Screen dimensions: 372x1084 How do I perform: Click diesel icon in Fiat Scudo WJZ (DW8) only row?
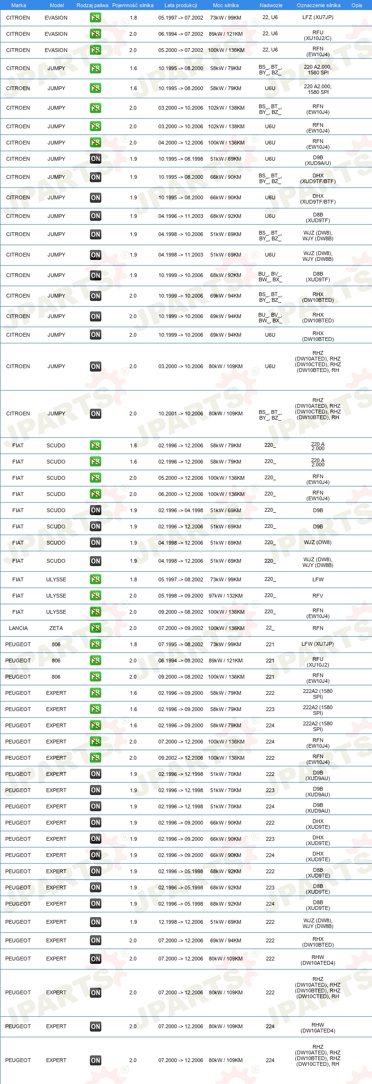click(95, 543)
